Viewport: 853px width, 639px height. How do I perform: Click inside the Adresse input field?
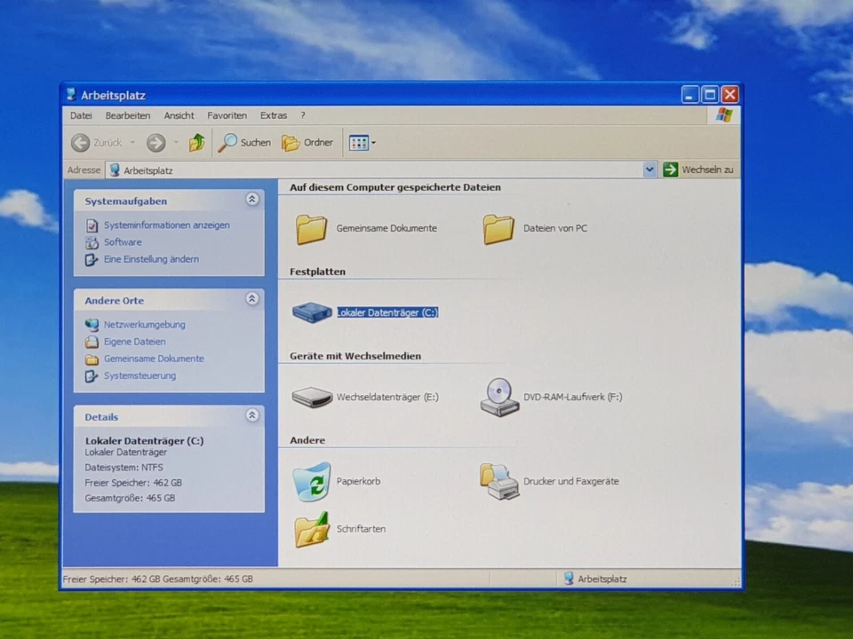click(x=373, y=170)
